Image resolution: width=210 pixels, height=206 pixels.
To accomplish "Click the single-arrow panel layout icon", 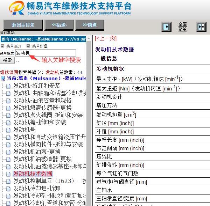I will click(166, 27).
